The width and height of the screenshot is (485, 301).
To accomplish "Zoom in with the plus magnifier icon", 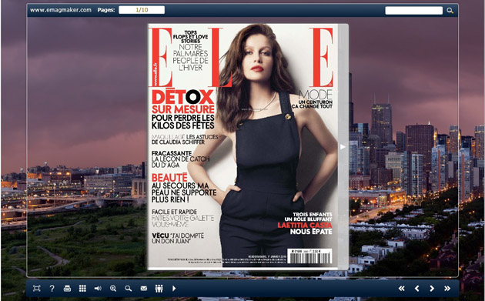I will tap(113, 289).
